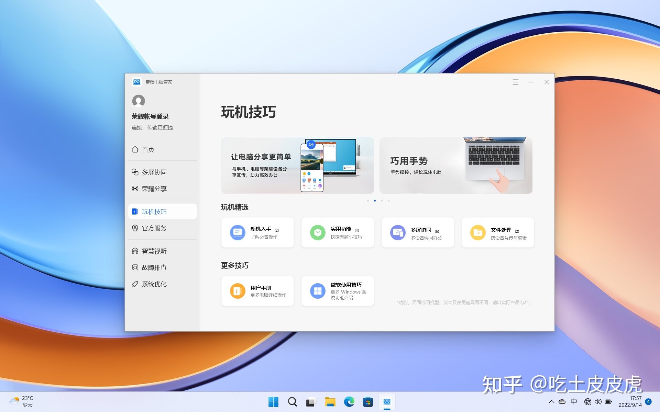Open the 让电脑分享更简单 banner
The image size is (660, 412).
(x=297, y=165)
